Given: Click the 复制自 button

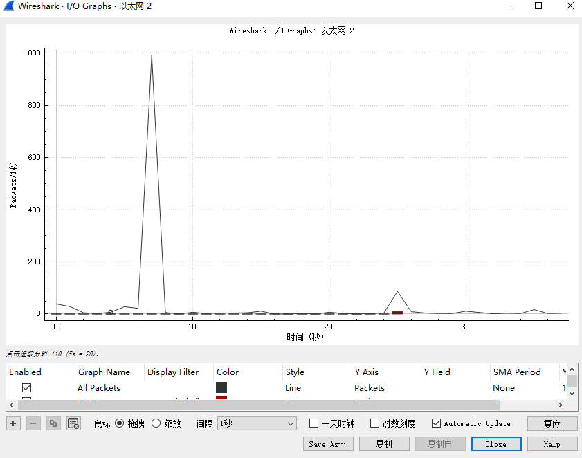Looking at the screenshot, I should tap(440, 444).
